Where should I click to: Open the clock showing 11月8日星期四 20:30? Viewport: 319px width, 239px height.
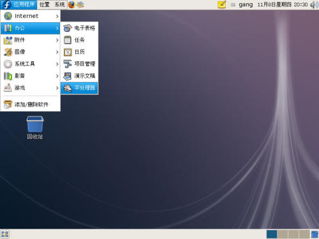[283, 4]
